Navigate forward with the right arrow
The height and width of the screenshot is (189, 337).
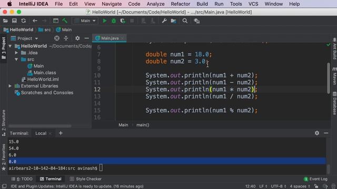point(44,21)
